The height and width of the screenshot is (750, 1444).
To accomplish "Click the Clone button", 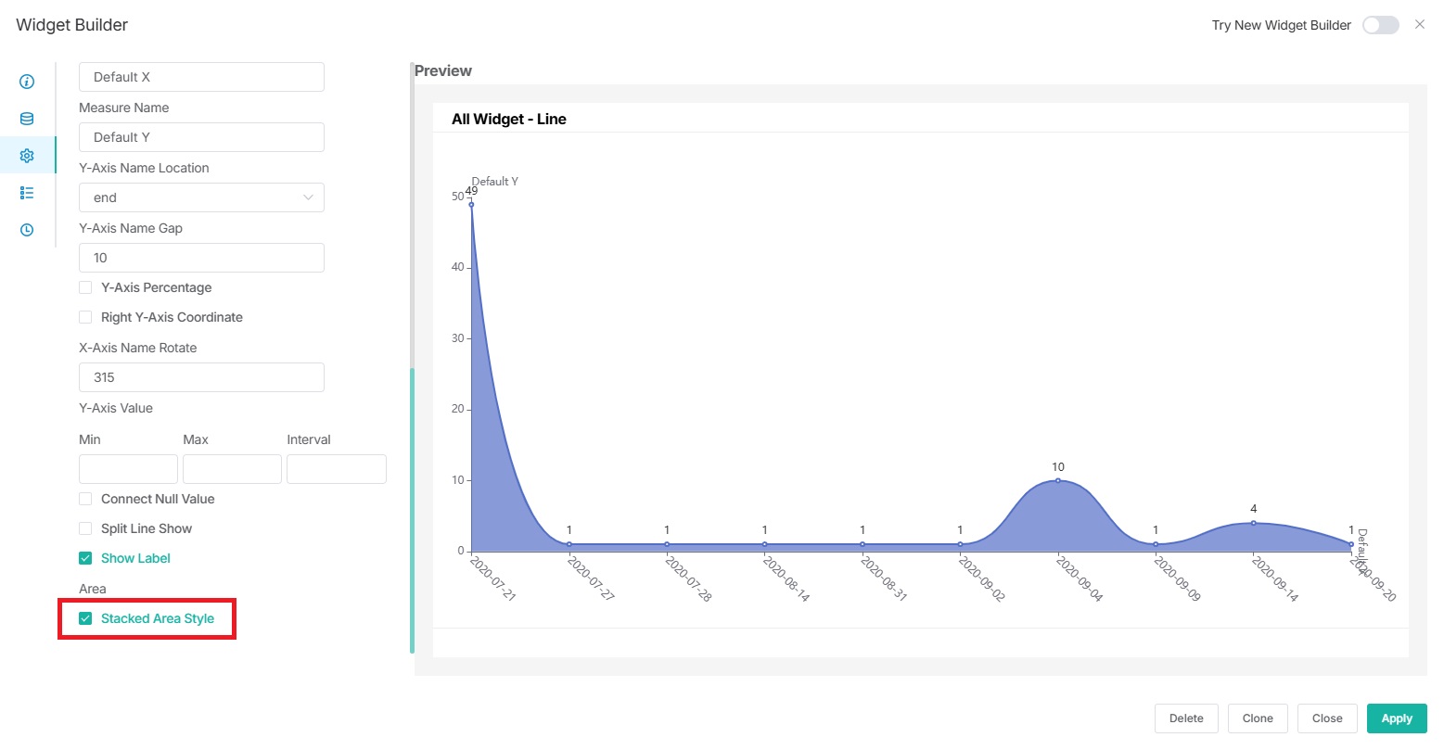I will (1257, 718).
